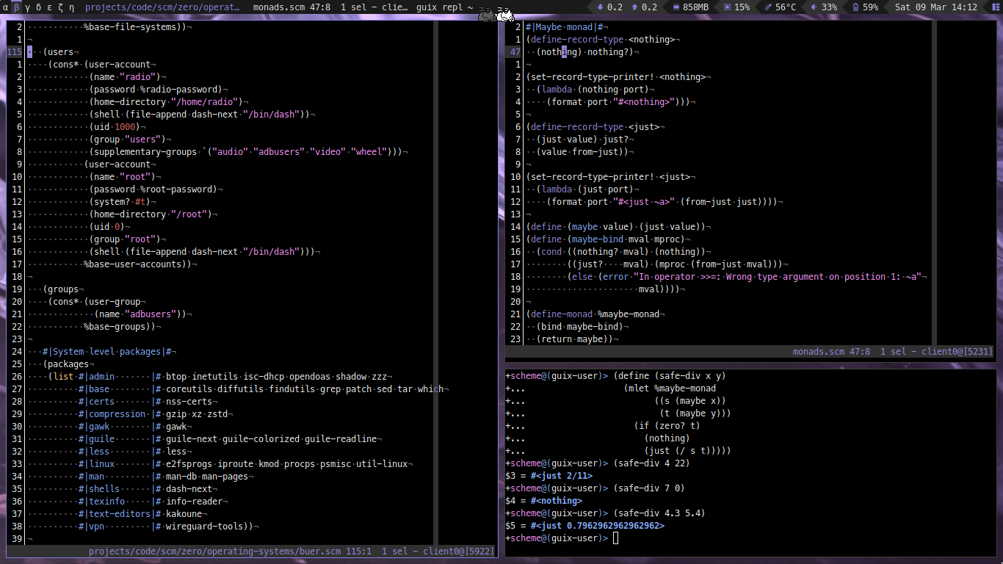Click the $3 = #<just 2/11> result

click(549, 476)
